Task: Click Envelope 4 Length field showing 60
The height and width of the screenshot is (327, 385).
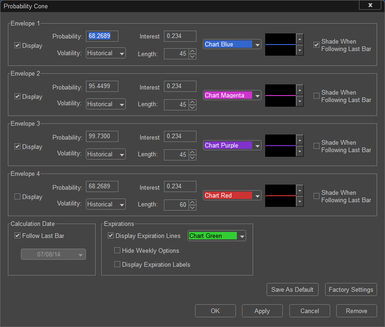Action: [x=176, y=205]
